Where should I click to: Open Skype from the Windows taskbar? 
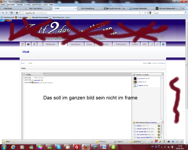[59, 147]
